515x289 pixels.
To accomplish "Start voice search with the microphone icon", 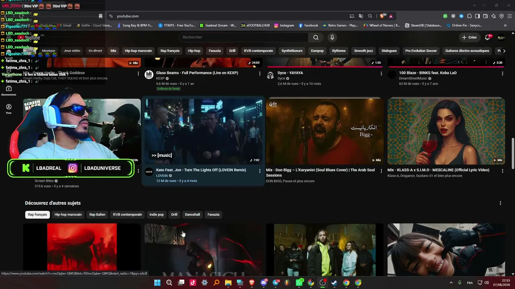I will (x=332, y=37).
